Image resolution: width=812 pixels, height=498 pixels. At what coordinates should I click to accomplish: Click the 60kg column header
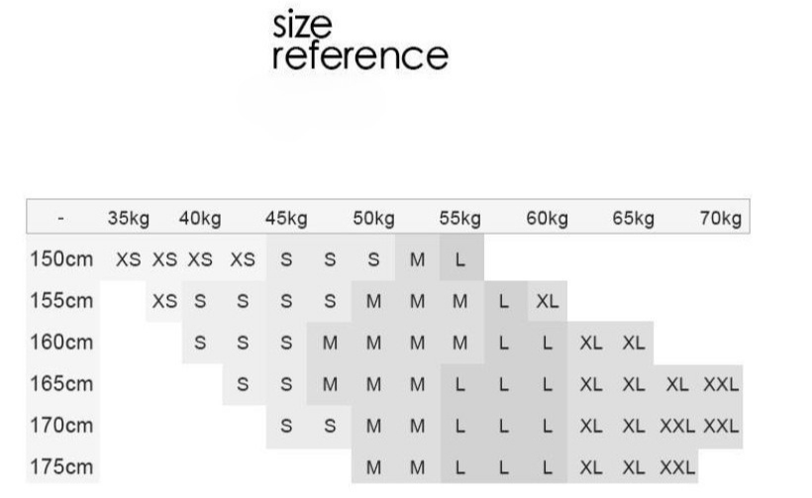coord(547,218)
